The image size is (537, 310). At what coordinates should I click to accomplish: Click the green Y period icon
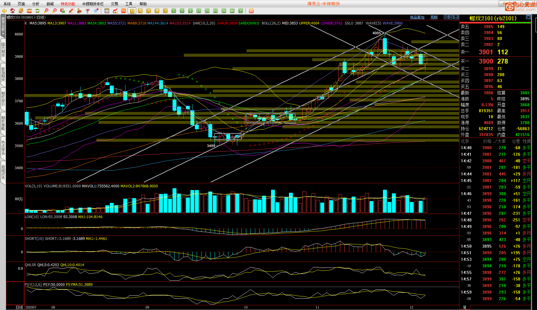tap(241, 11)
